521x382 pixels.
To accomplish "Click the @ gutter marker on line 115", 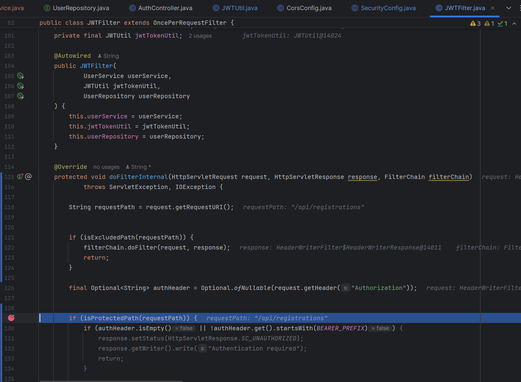I will [x=28, y=176].
